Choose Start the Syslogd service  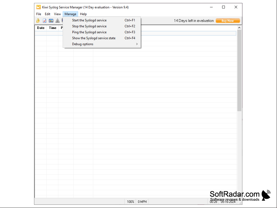102,20
